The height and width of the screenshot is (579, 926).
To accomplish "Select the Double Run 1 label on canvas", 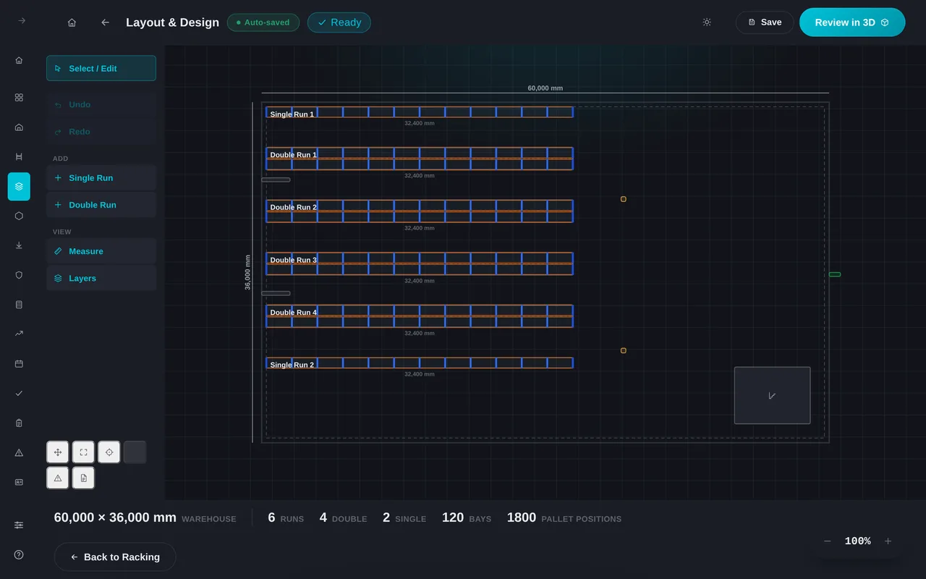I will (294, 155).
